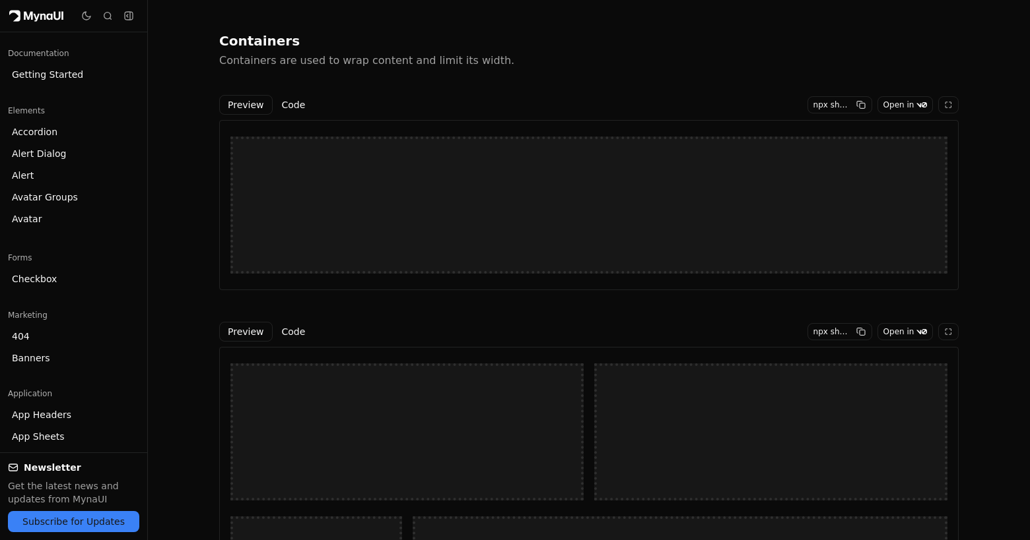Switch to the Code tab of first example
This screenshot has height=540, width=1030.
(x=293, y=104)
